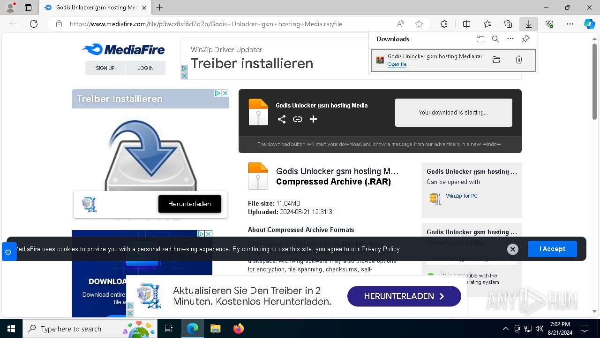Open the notification center
This screenshot has height=338, width=600.
click(585, 329)
